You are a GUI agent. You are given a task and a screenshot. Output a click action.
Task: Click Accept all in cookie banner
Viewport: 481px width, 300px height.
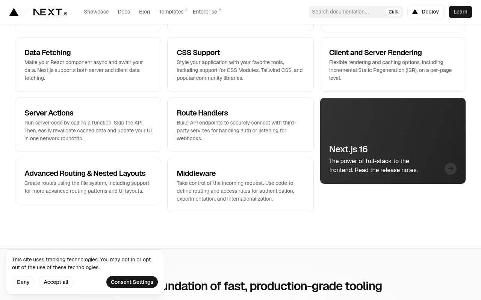56,282
